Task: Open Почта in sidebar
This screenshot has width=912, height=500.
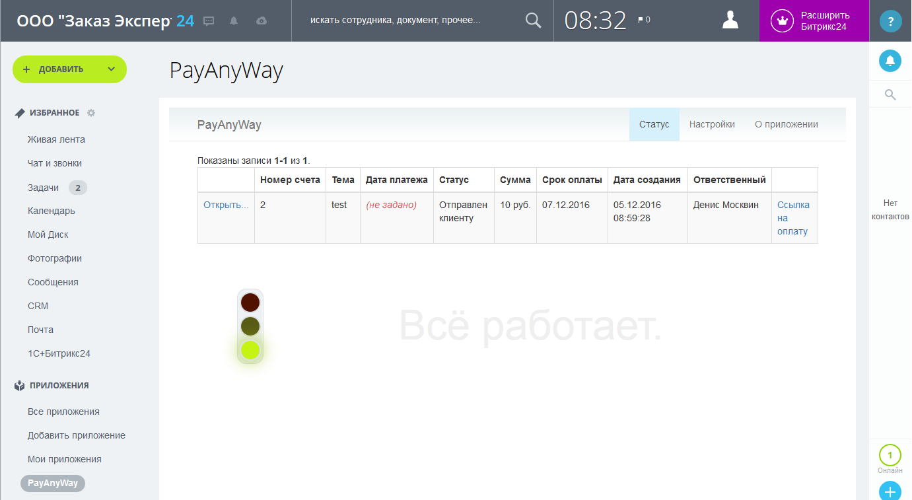Action: pos(40,330)
